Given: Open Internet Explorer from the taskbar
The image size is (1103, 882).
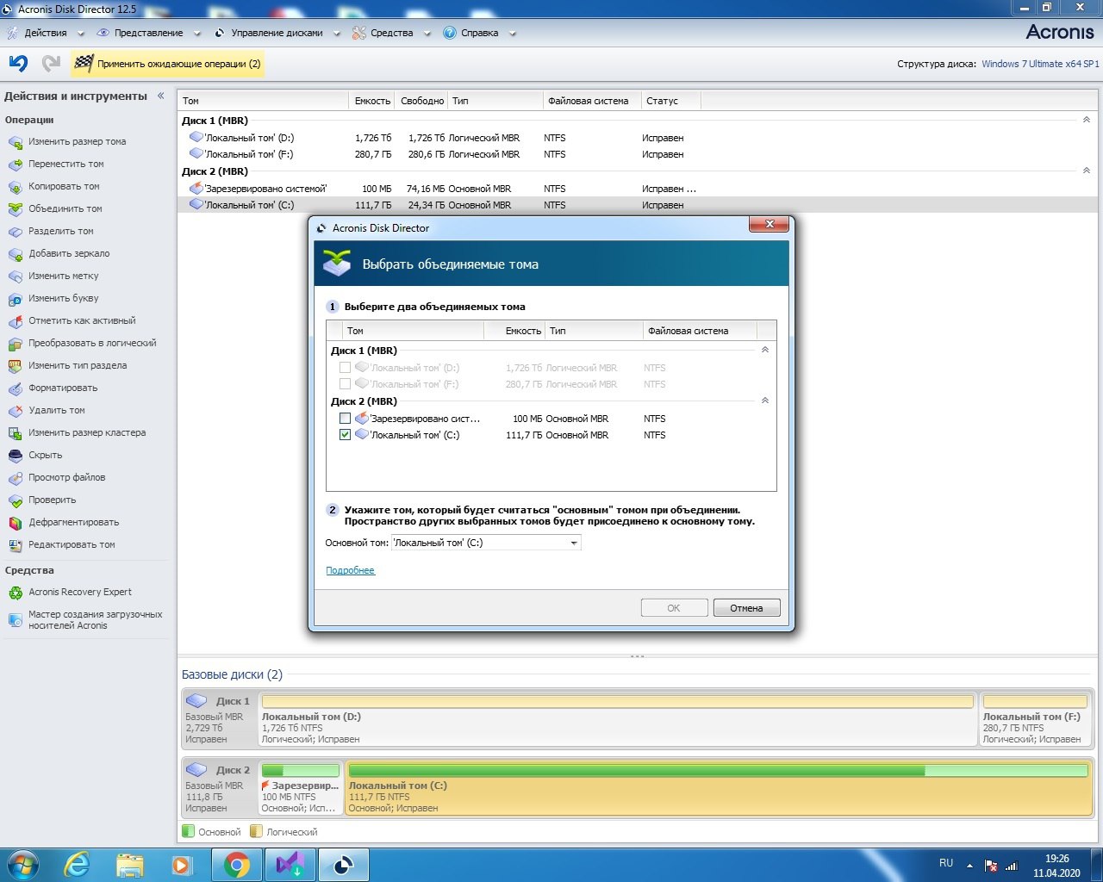Looking at the screenshot, I should pyautogui.click(x=77, y=865).
